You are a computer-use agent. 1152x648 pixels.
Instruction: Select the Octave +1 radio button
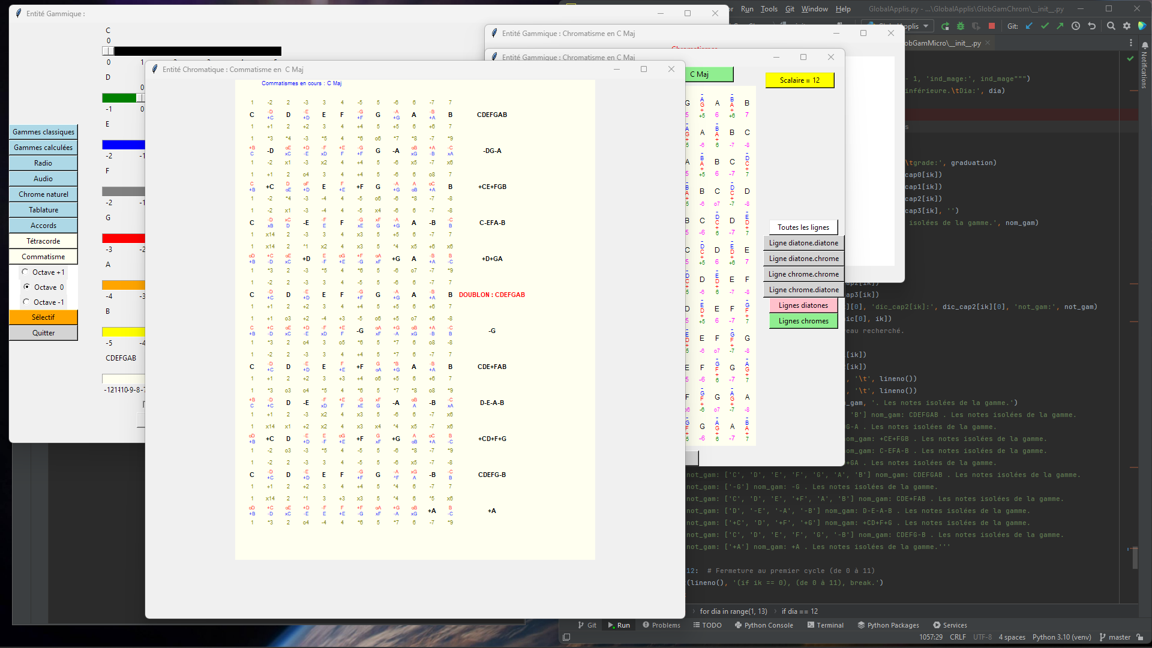pyautogui.click(x=25, y=272)
